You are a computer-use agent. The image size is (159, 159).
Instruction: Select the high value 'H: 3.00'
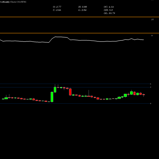(83, 7)
